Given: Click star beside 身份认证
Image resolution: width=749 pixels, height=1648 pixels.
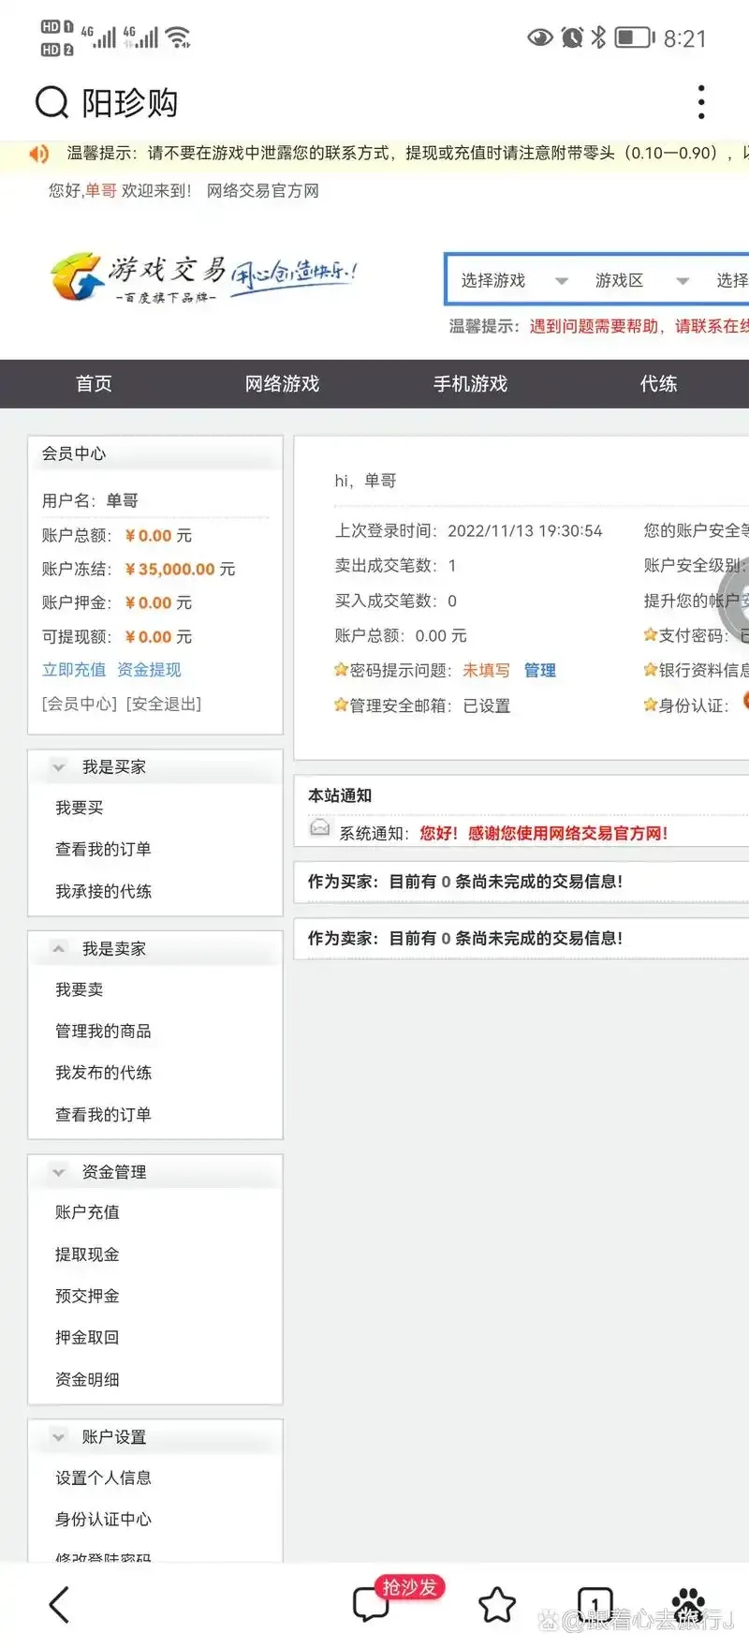Looking at the screenshot, I should click(x=650, y=705).
